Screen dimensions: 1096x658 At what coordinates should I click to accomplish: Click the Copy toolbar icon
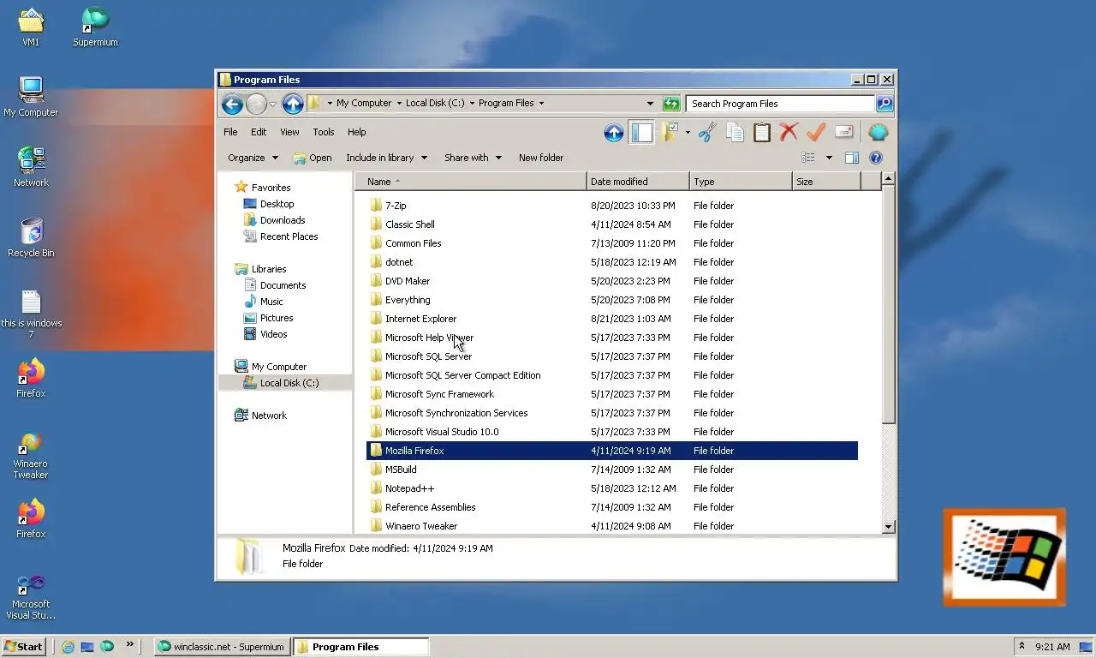(x=735, y=133)
